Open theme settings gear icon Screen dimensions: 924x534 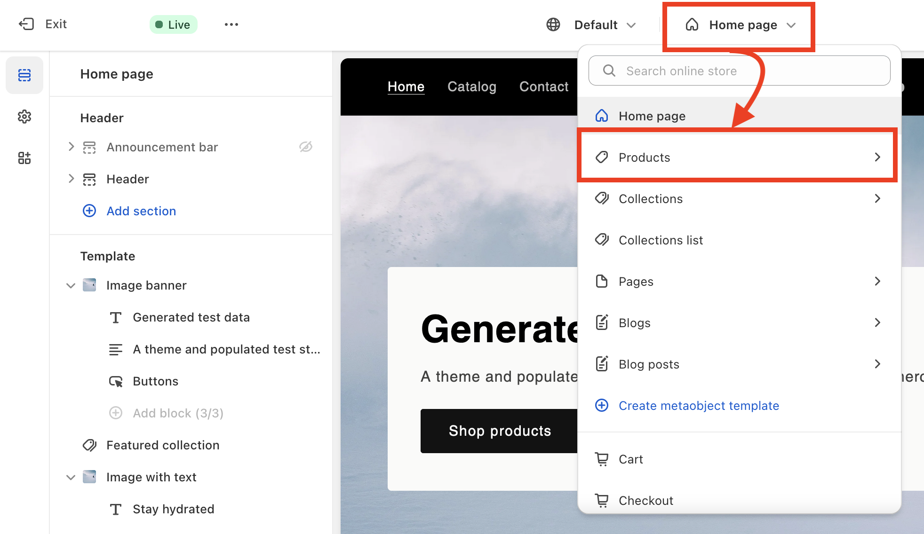tap(24, 117)
